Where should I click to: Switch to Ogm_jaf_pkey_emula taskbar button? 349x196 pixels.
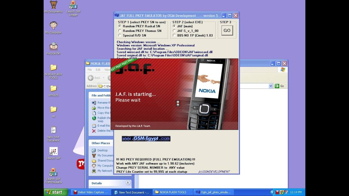[x=213, y=192]
